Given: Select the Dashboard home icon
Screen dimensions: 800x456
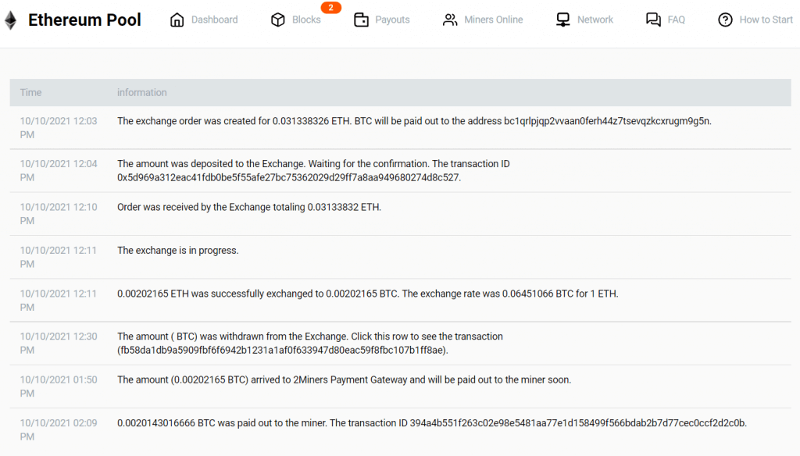Looking at the screenshot, I should click(177, 19).
